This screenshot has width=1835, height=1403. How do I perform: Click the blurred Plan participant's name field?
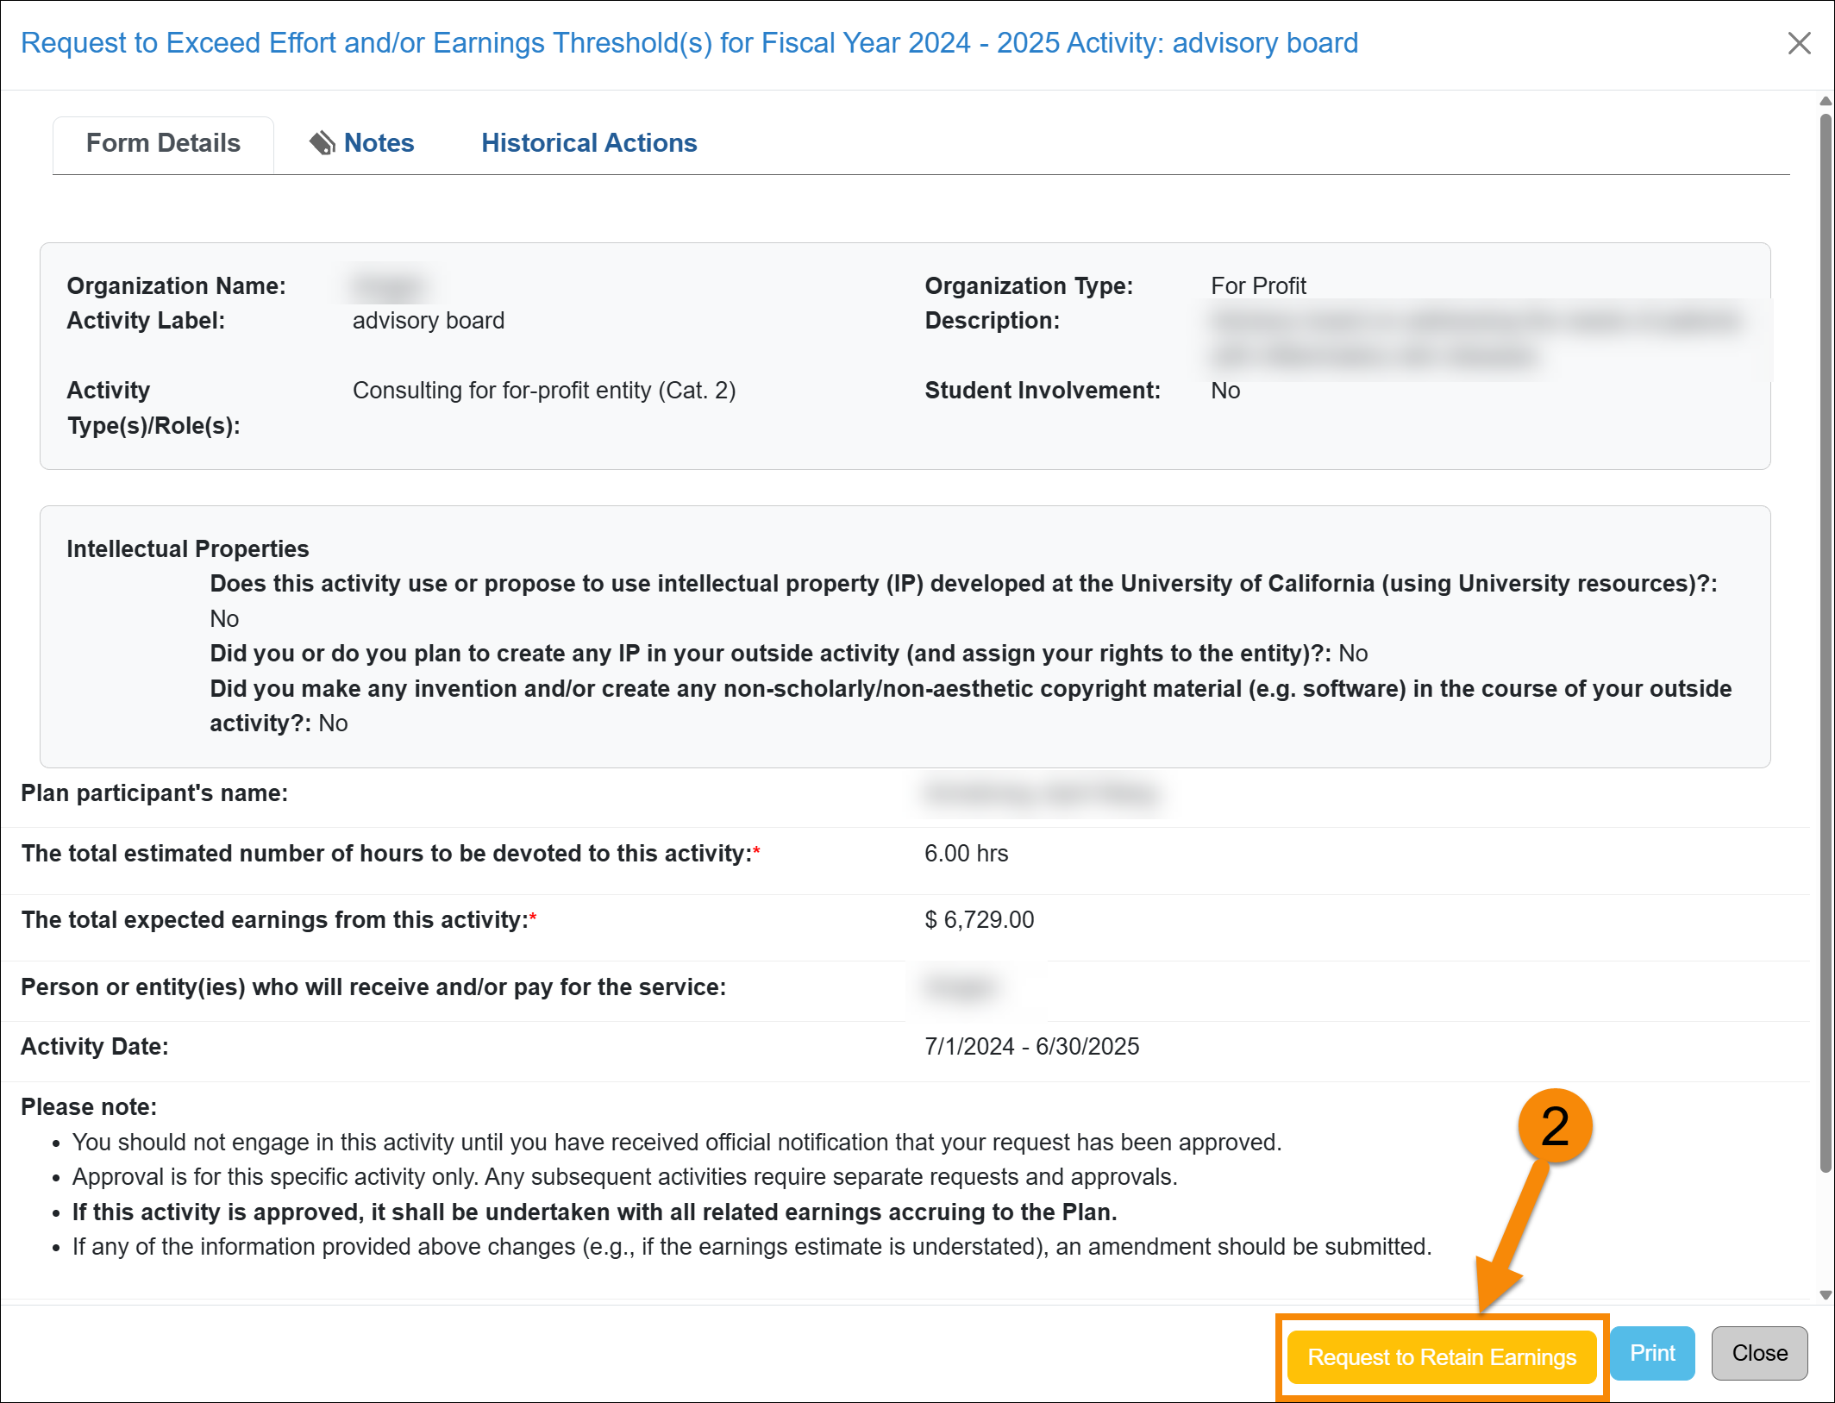[1041, 793]
